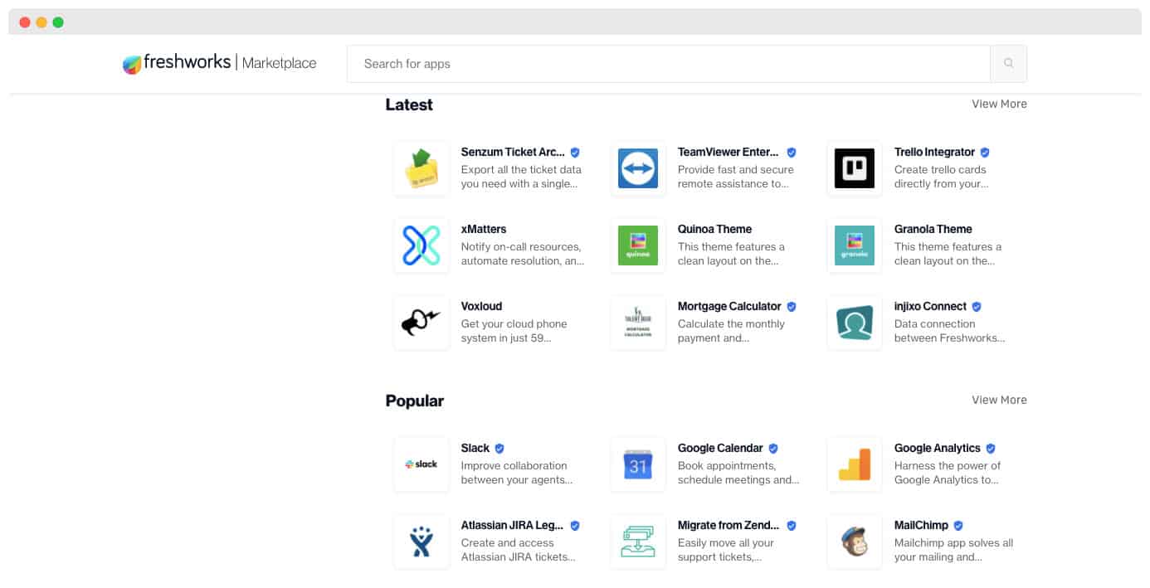Click the MailChimp title
The width and height of the screenshot is (1150, 588).
[921, 525]
